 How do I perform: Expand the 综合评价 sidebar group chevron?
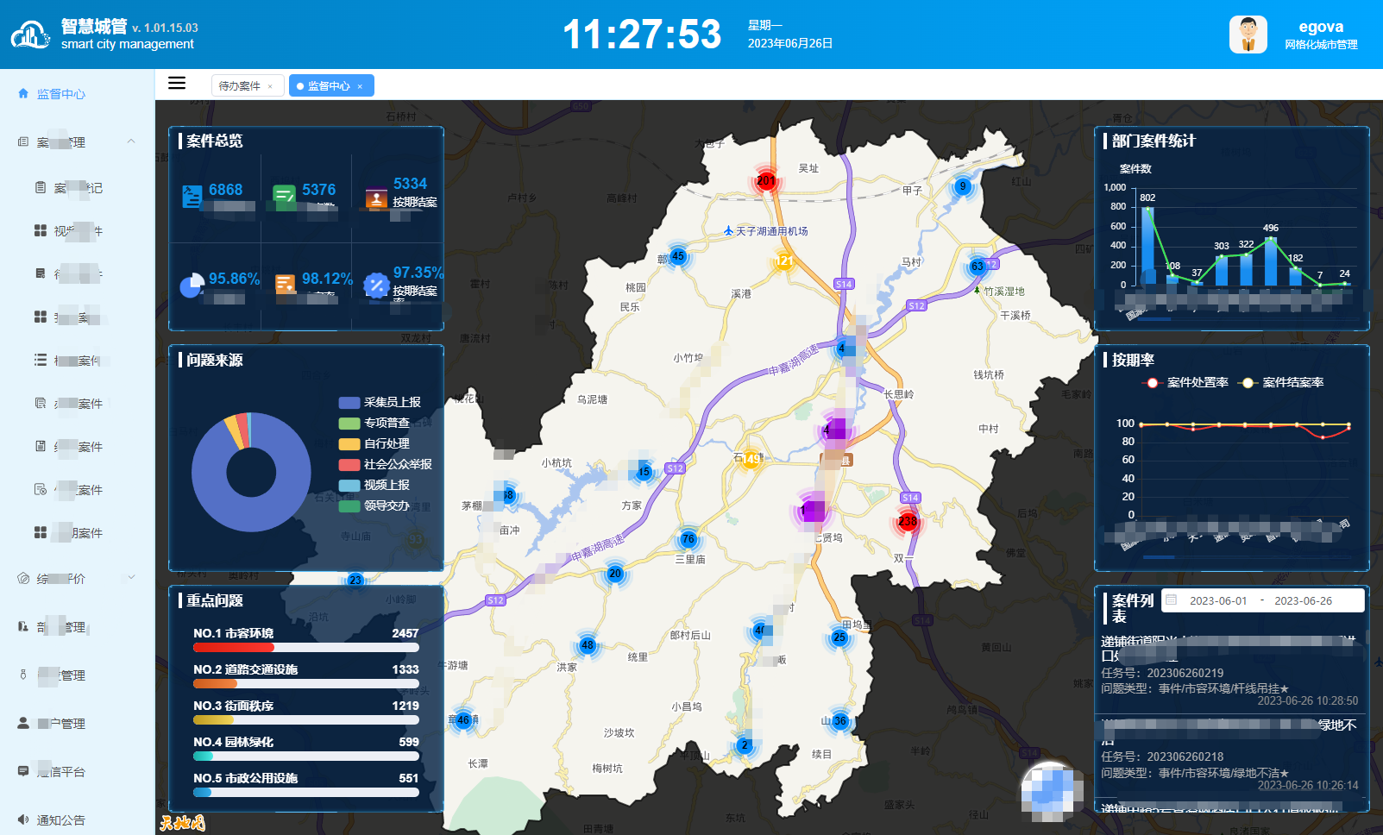click(131, 578)
